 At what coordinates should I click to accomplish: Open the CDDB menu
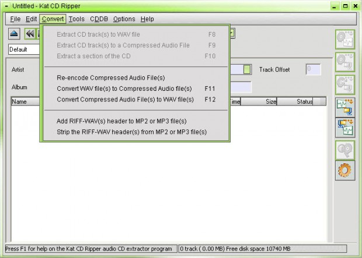(99, 19)
